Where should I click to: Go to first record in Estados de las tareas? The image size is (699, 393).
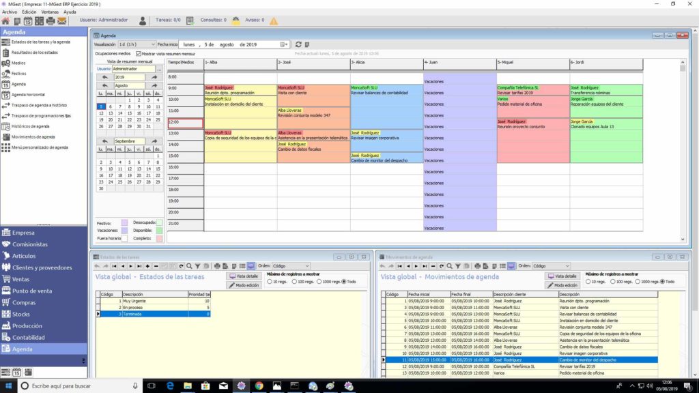[x=114, y=266]
